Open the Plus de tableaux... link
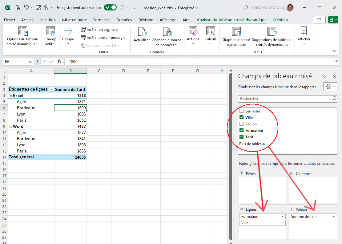The width and height of the screenshot is (342, 244). tap(254, 144)
